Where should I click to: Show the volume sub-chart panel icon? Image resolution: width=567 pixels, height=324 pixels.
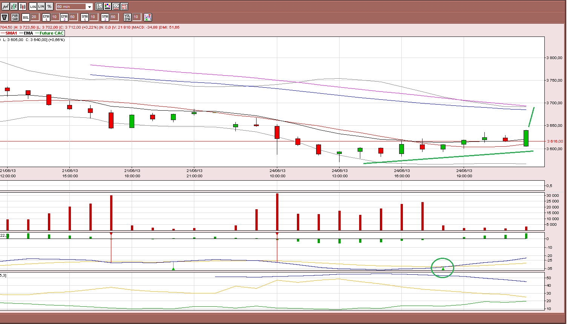click(116, 6)
